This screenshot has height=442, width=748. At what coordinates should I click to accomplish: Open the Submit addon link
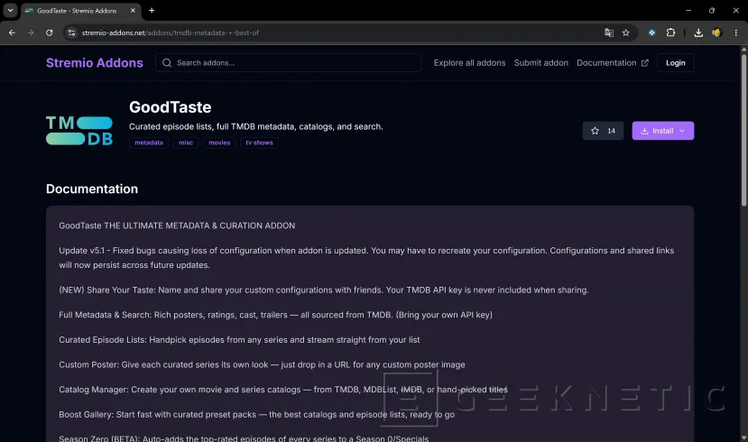541,63
